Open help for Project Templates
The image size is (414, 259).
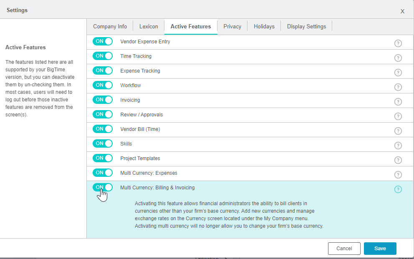pyautogui.click(x=398, y=160)
